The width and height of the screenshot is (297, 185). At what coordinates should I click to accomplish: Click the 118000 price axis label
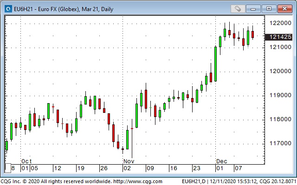280,119
